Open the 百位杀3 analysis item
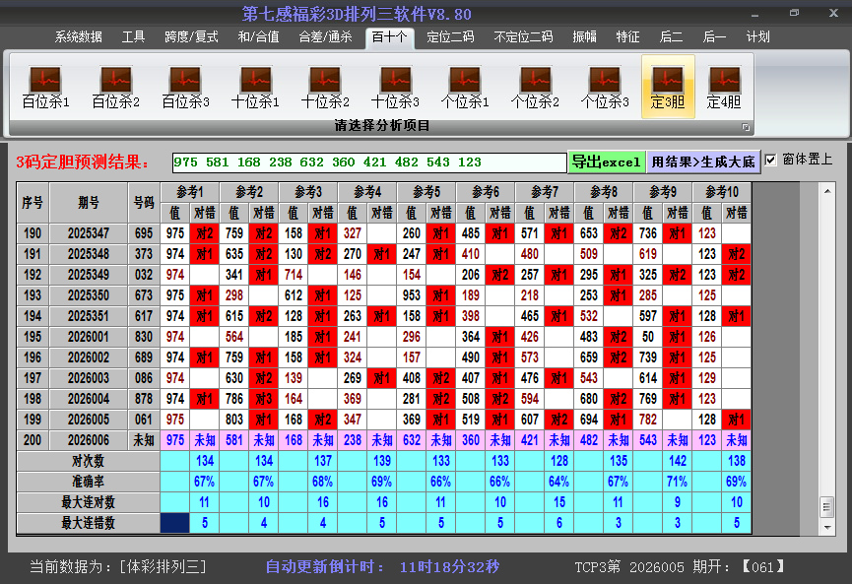Screen dimensions: 852x584 pos(185,87)
